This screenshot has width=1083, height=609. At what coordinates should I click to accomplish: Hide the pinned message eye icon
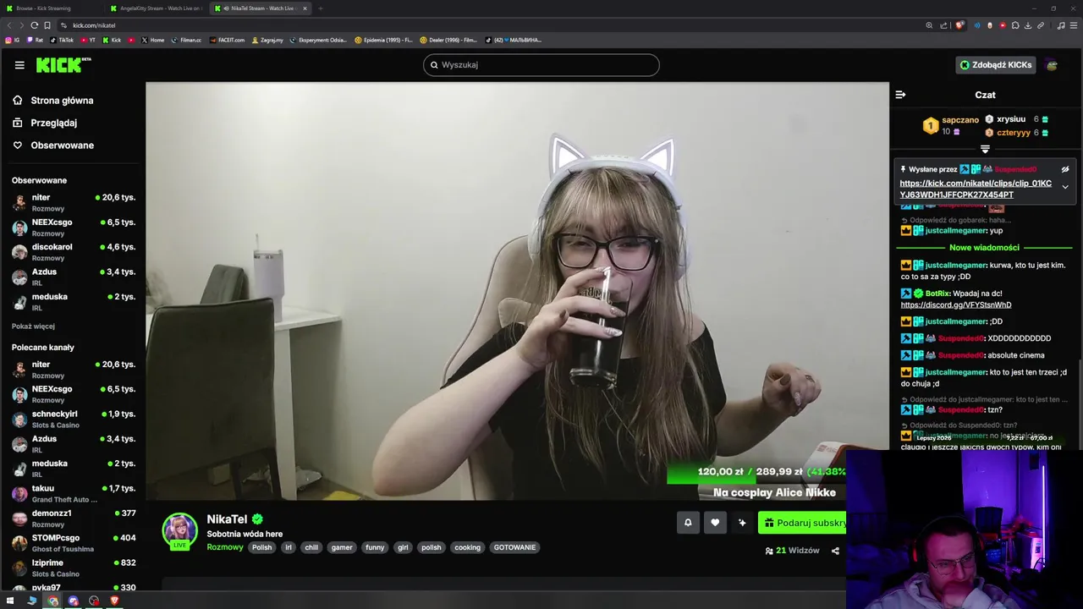click(1065, 169)
